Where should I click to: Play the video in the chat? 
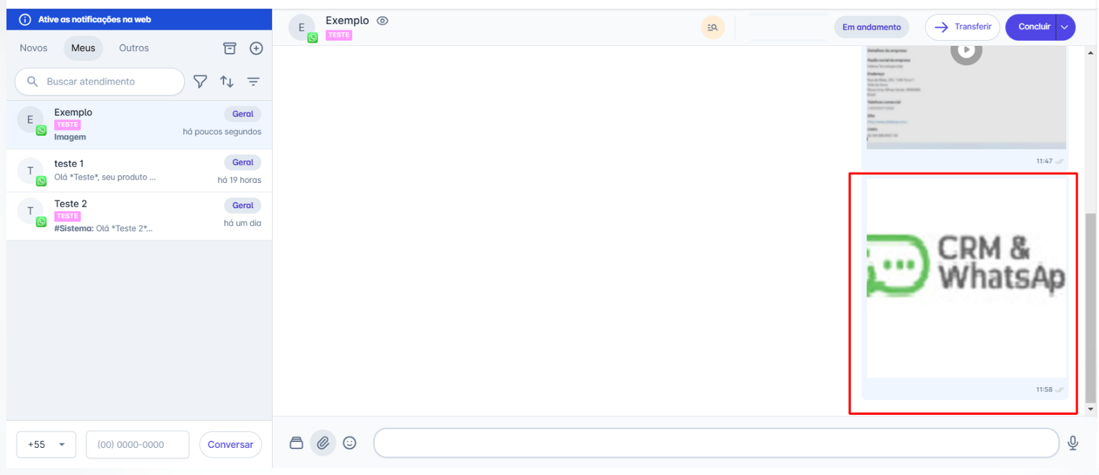click(x=966, y=50)
